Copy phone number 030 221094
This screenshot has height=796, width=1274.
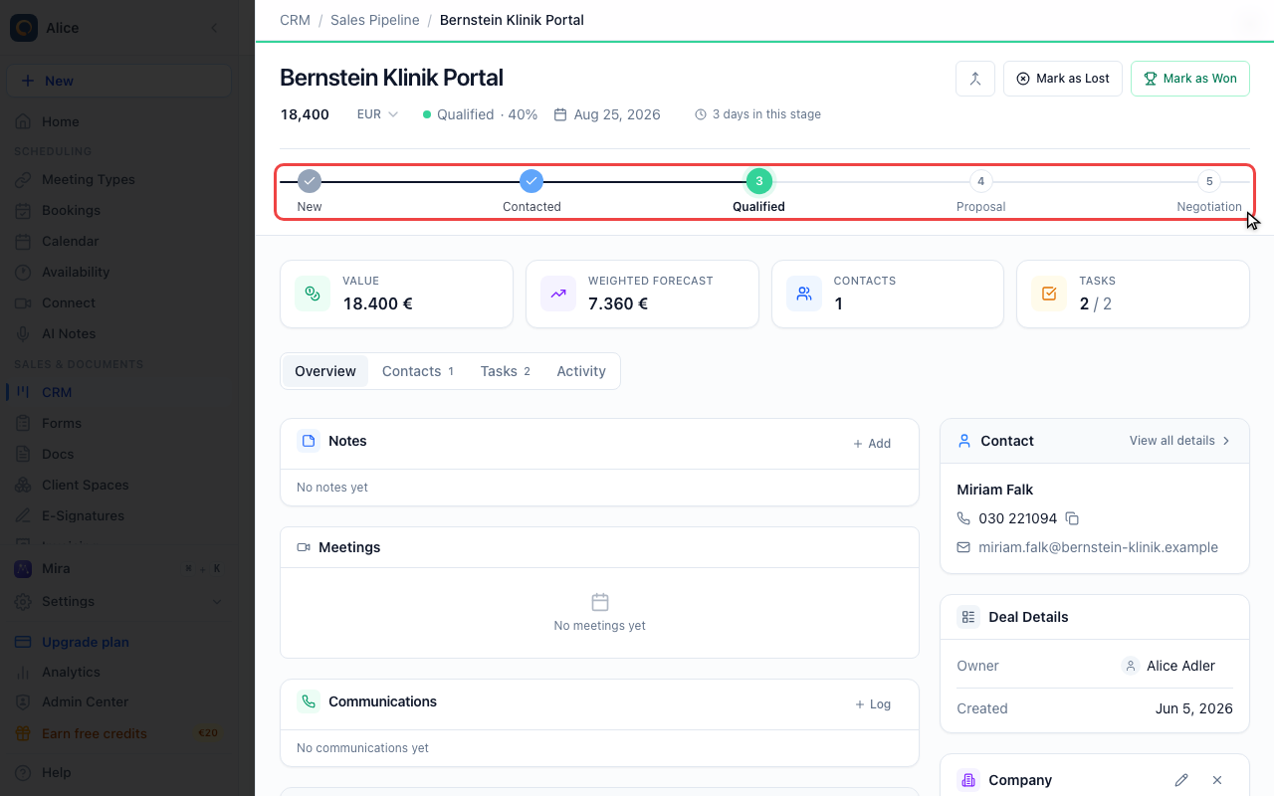tap(1072, 518)
